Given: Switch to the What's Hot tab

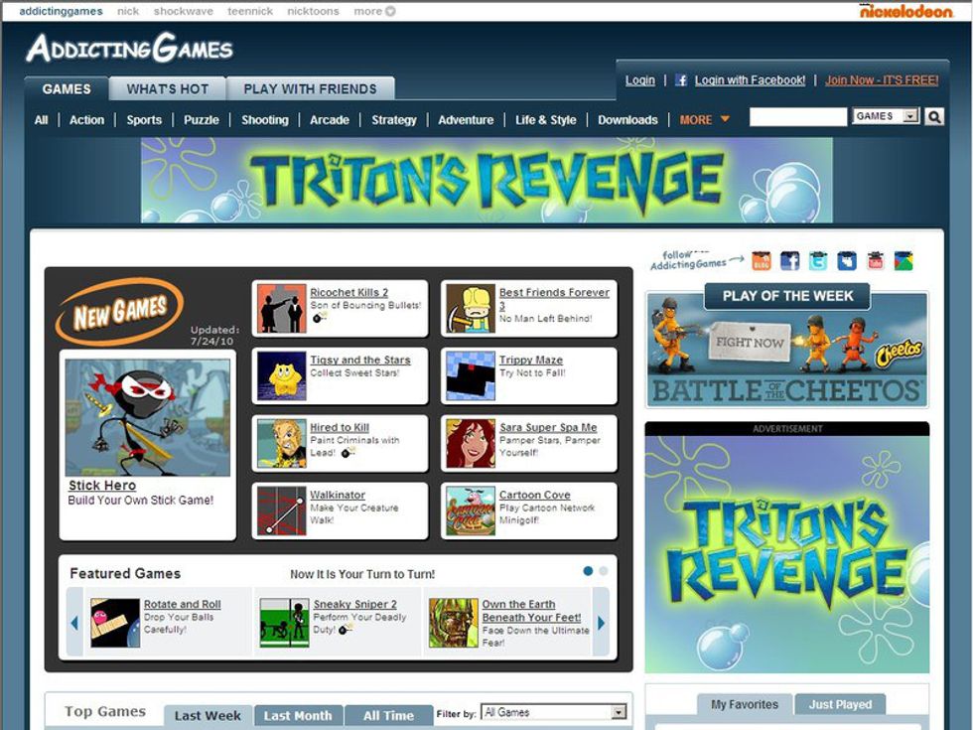Looking at the screenshot, I should coord(167,88).
